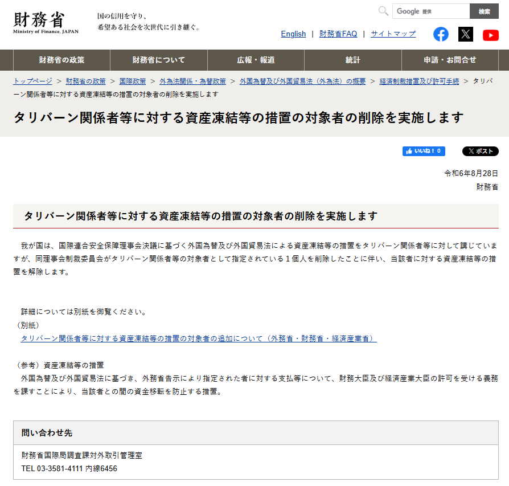This screenshot has width=509, height=486.
Task: Open the サイトマップ link
Action: 393,34
